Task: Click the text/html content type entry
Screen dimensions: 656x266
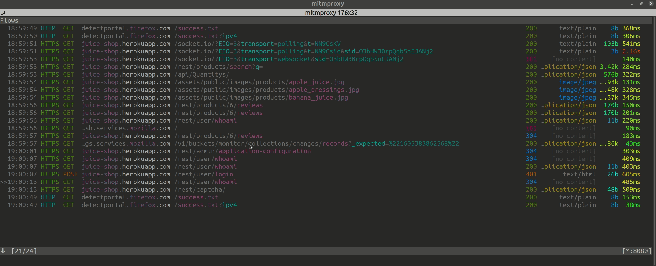Action: (x=579, y=174)
